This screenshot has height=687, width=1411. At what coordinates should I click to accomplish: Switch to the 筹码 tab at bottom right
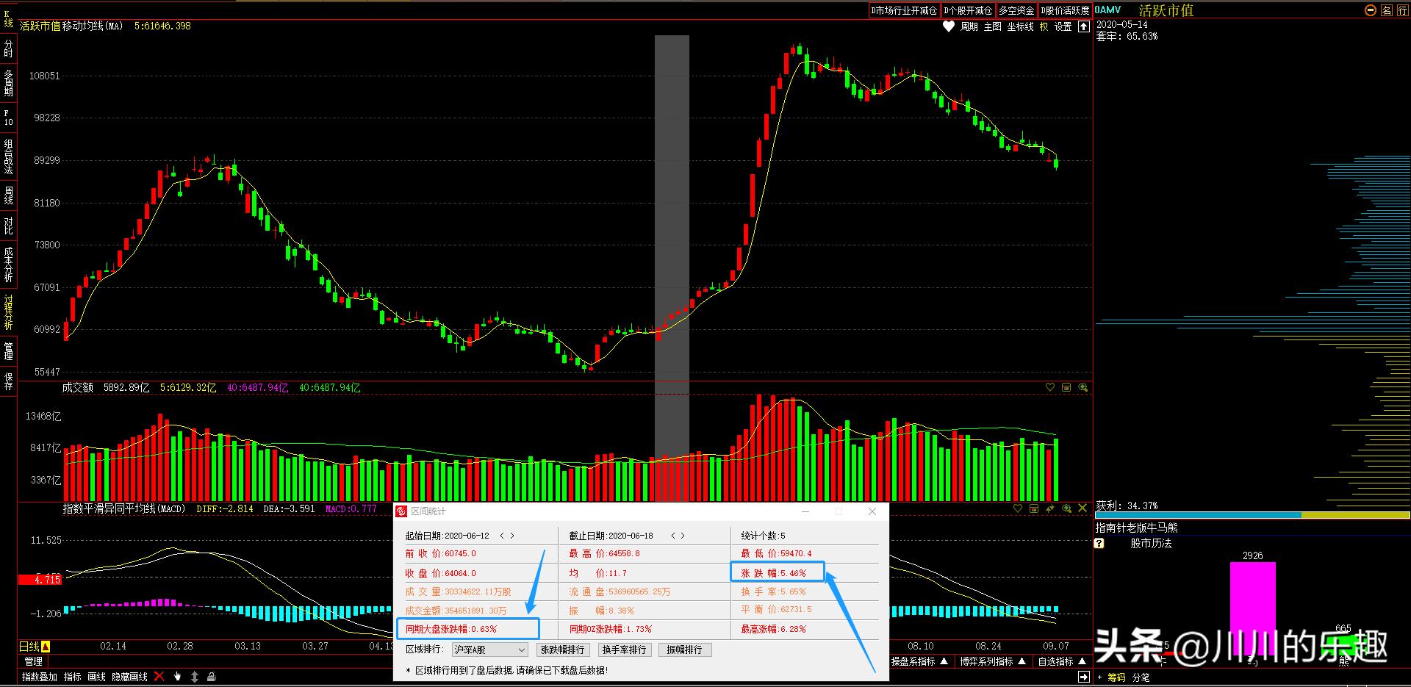(1117, 677)
